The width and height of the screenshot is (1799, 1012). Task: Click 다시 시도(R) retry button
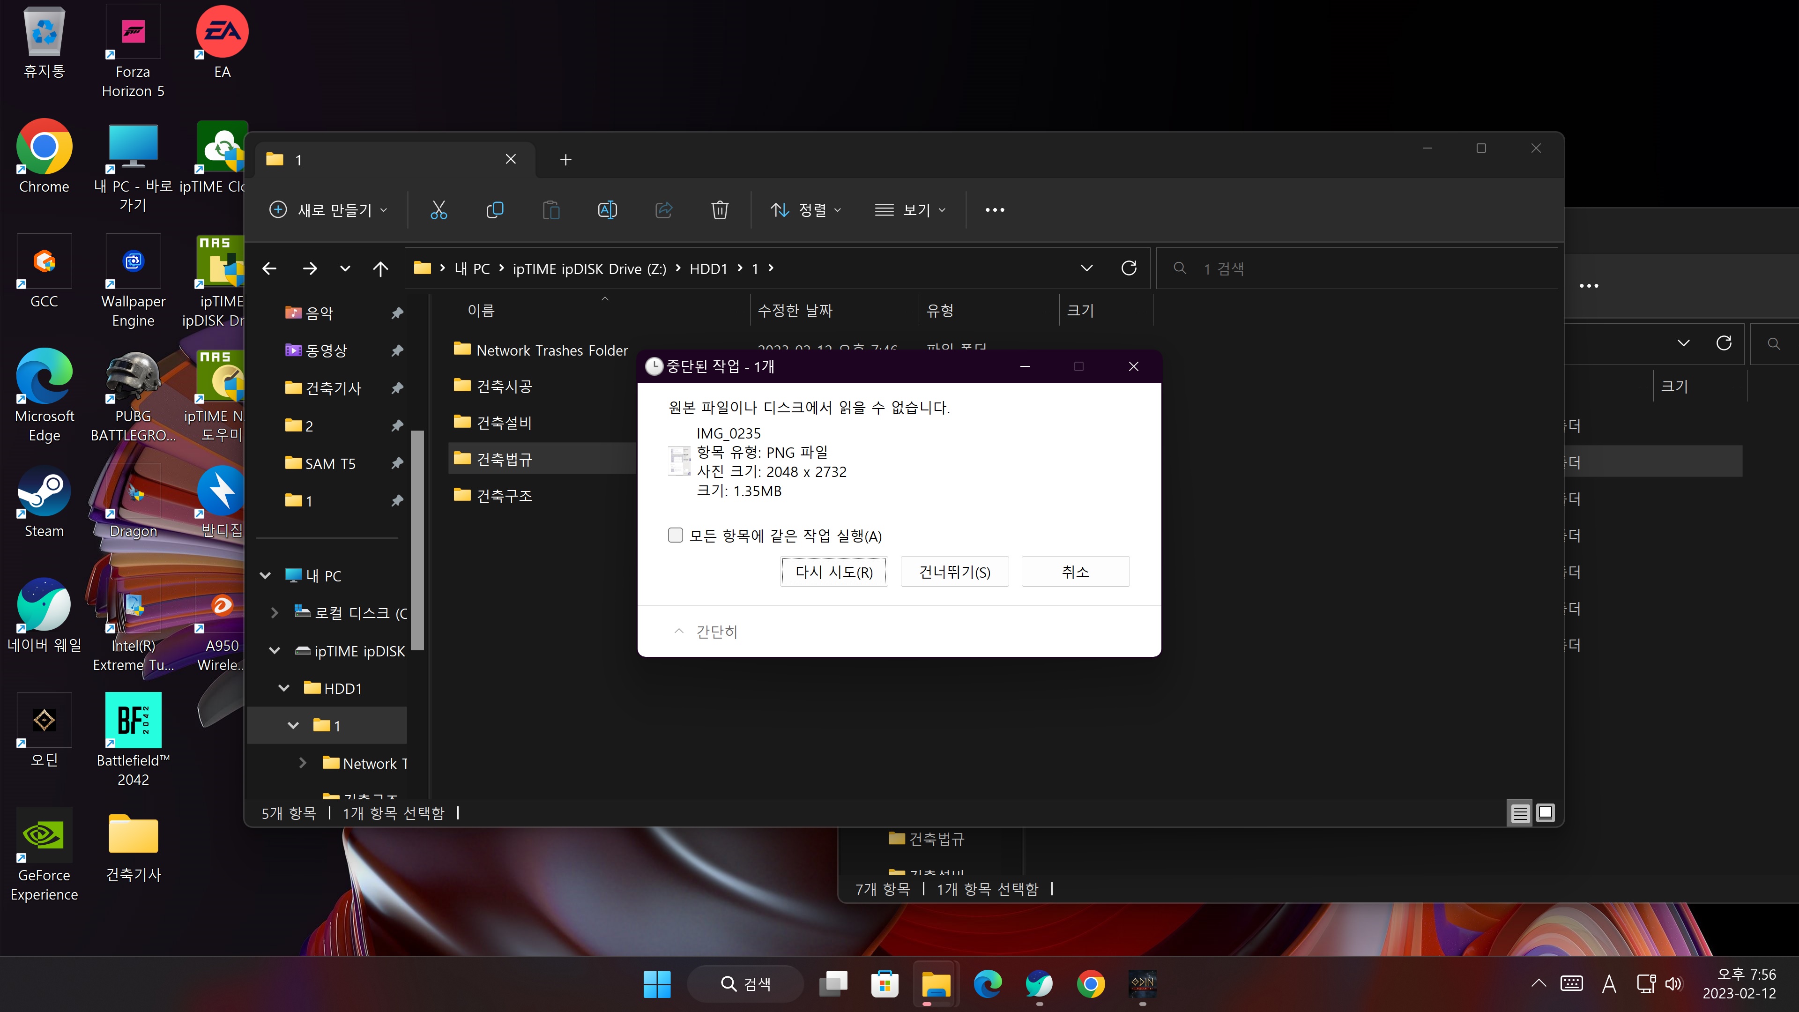click(834, 572)
